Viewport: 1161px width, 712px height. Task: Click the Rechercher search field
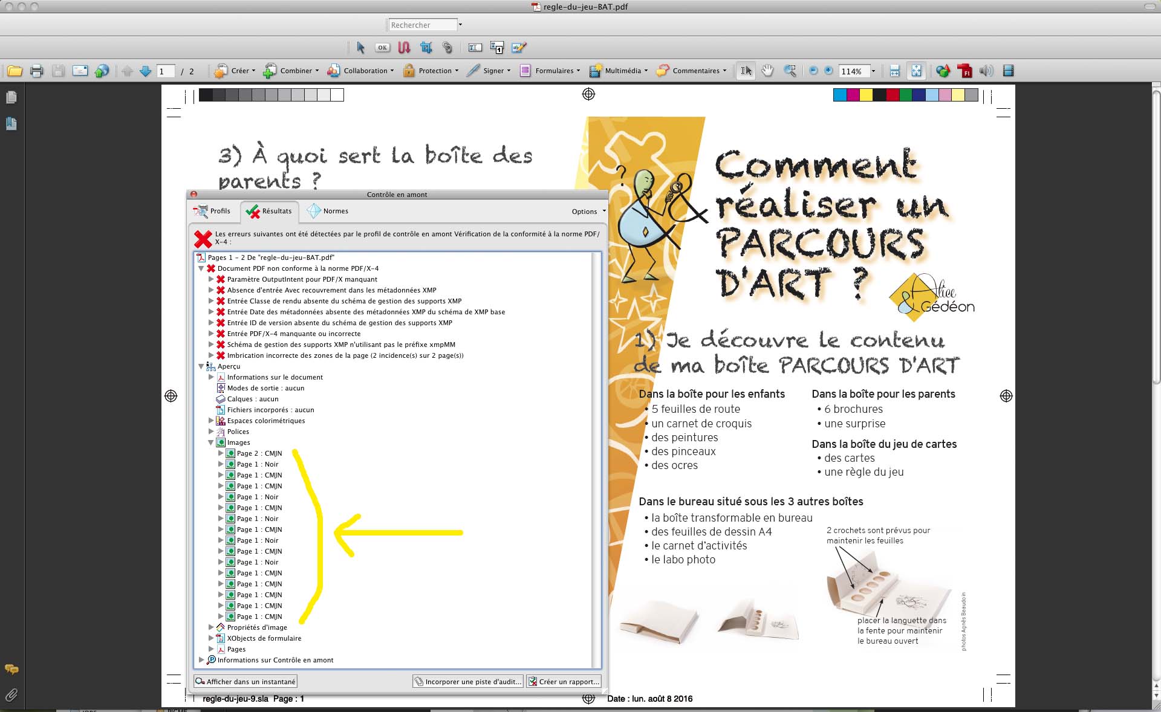pyautogui.click(x=422, y=25)
